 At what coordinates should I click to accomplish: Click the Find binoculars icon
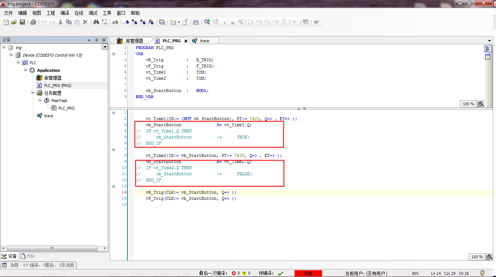click(x=96, y=22)
